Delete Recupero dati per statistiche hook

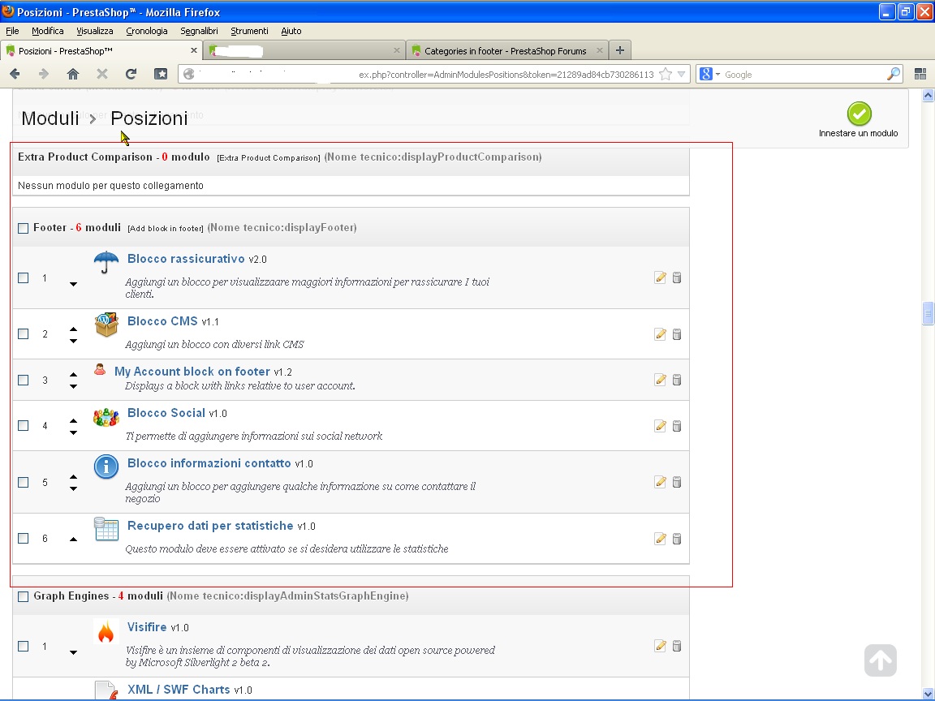(677, 539)
